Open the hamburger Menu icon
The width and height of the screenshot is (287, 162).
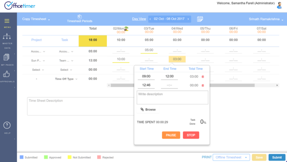click(7, 21)
